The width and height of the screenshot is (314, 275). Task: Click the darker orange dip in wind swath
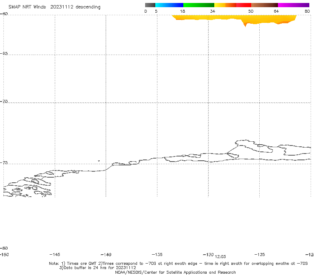pyautogui.click(x=245, y=25)
